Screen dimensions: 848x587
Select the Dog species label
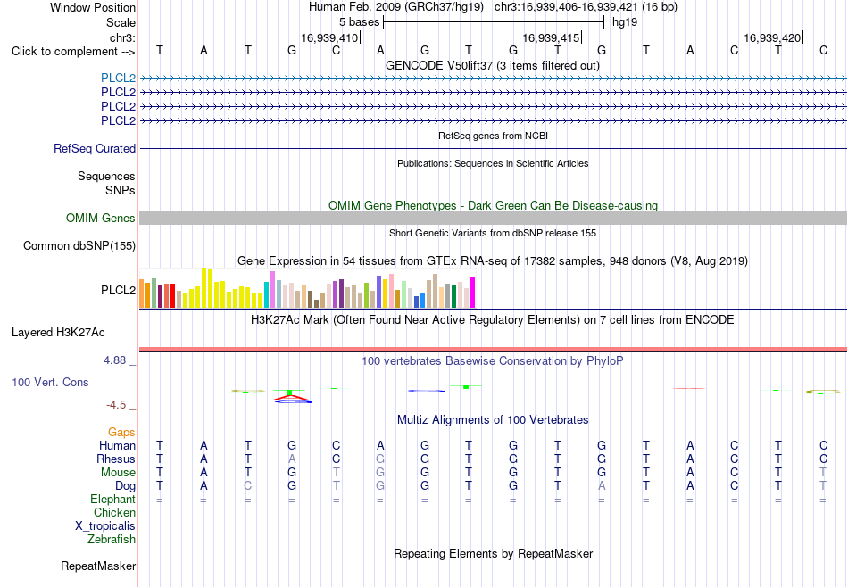(125, 486)
